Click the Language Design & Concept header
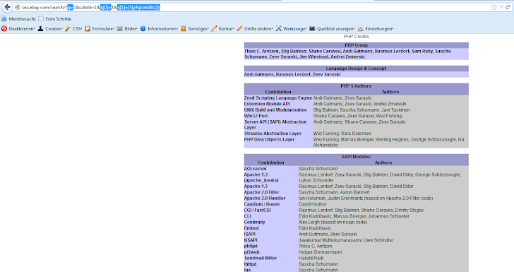The width and height of the screenshot is (514, 272). point(356,69)
